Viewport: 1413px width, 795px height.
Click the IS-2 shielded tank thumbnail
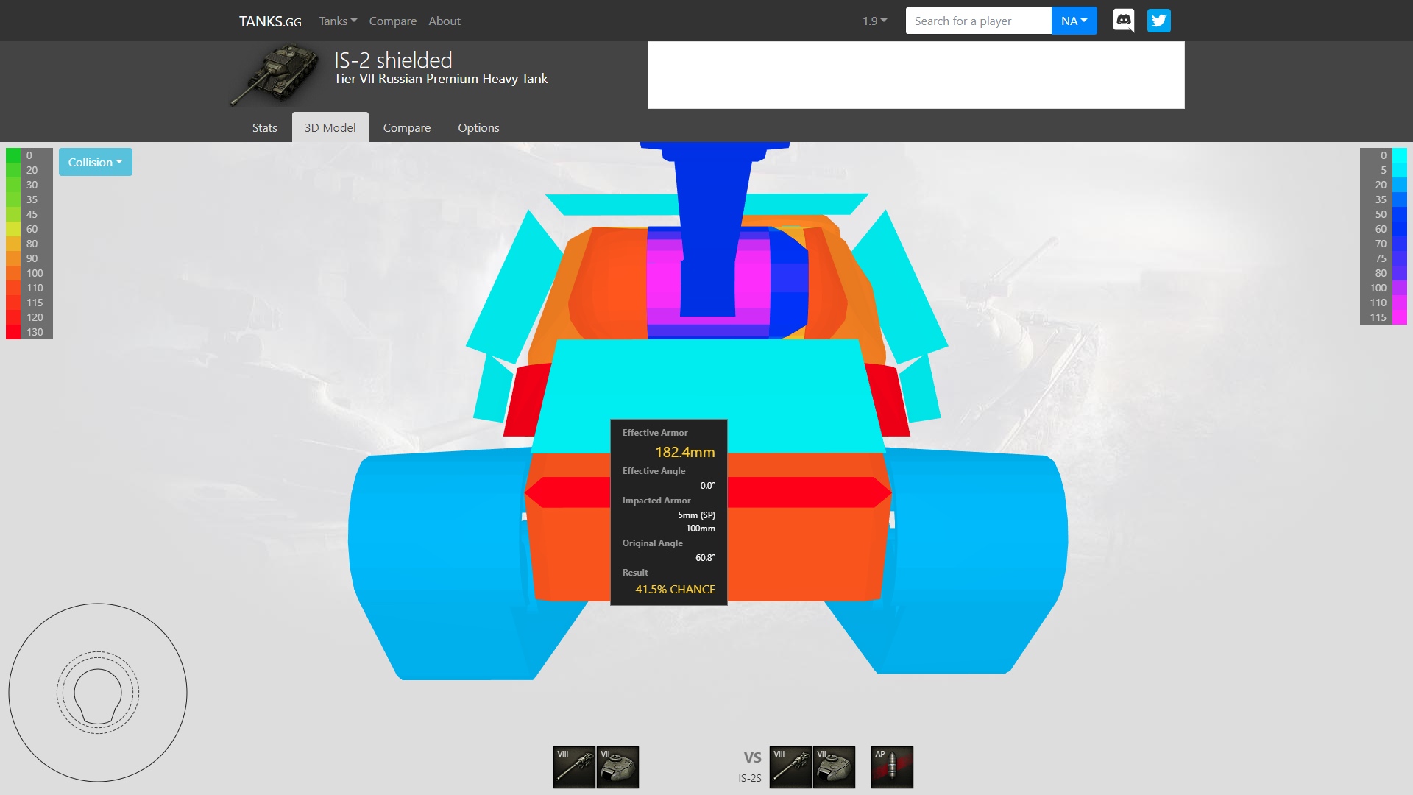274,74
